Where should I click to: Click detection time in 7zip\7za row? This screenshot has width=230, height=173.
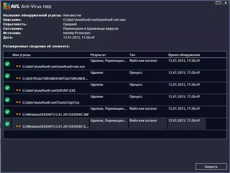[x=184, y=97]
